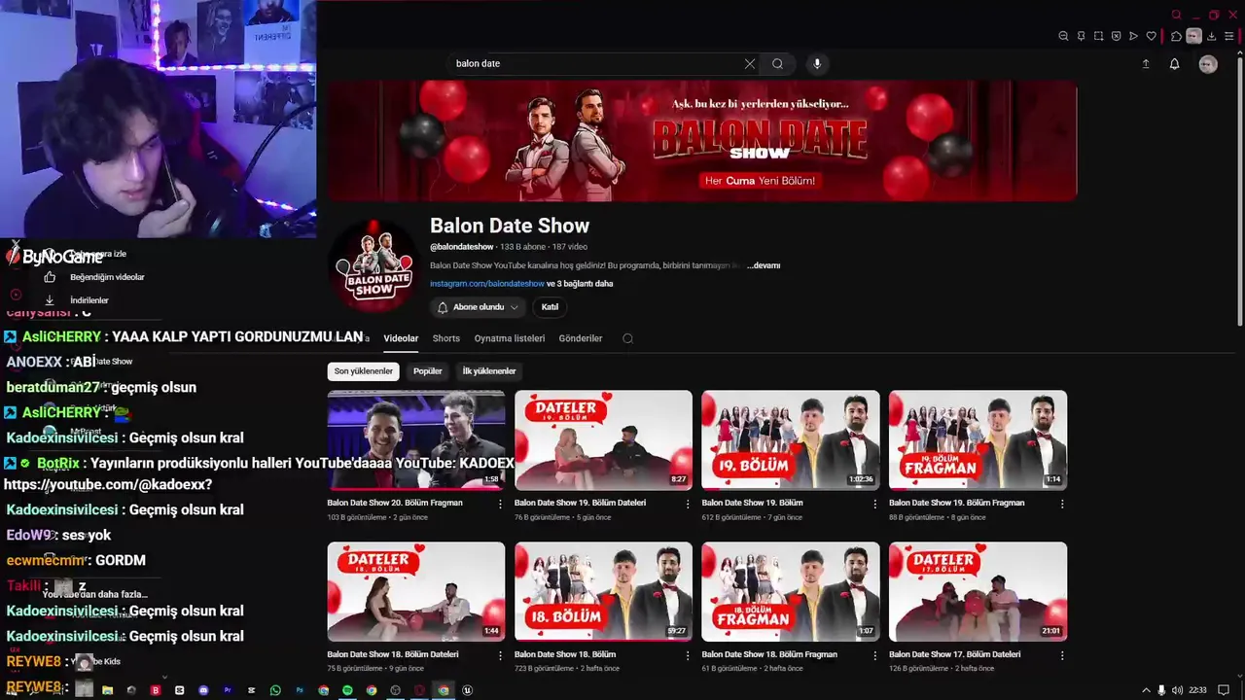Screen dimensions: 1245x700
Task: Open the player triangle icon in toolbar
Action: pyautogui.click(x=1133, y=36)
